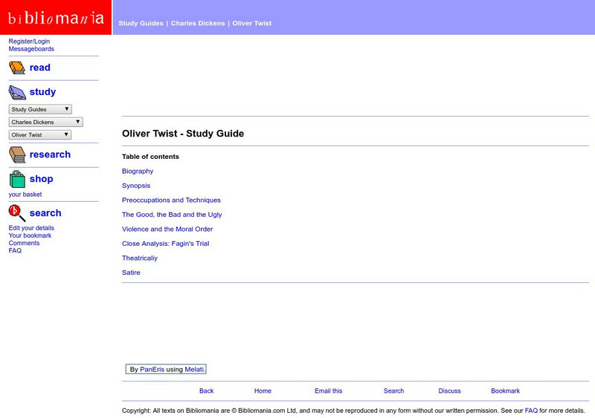Click Register/Login link
This screenshot has height=418, width=595.
pos(29,42)
